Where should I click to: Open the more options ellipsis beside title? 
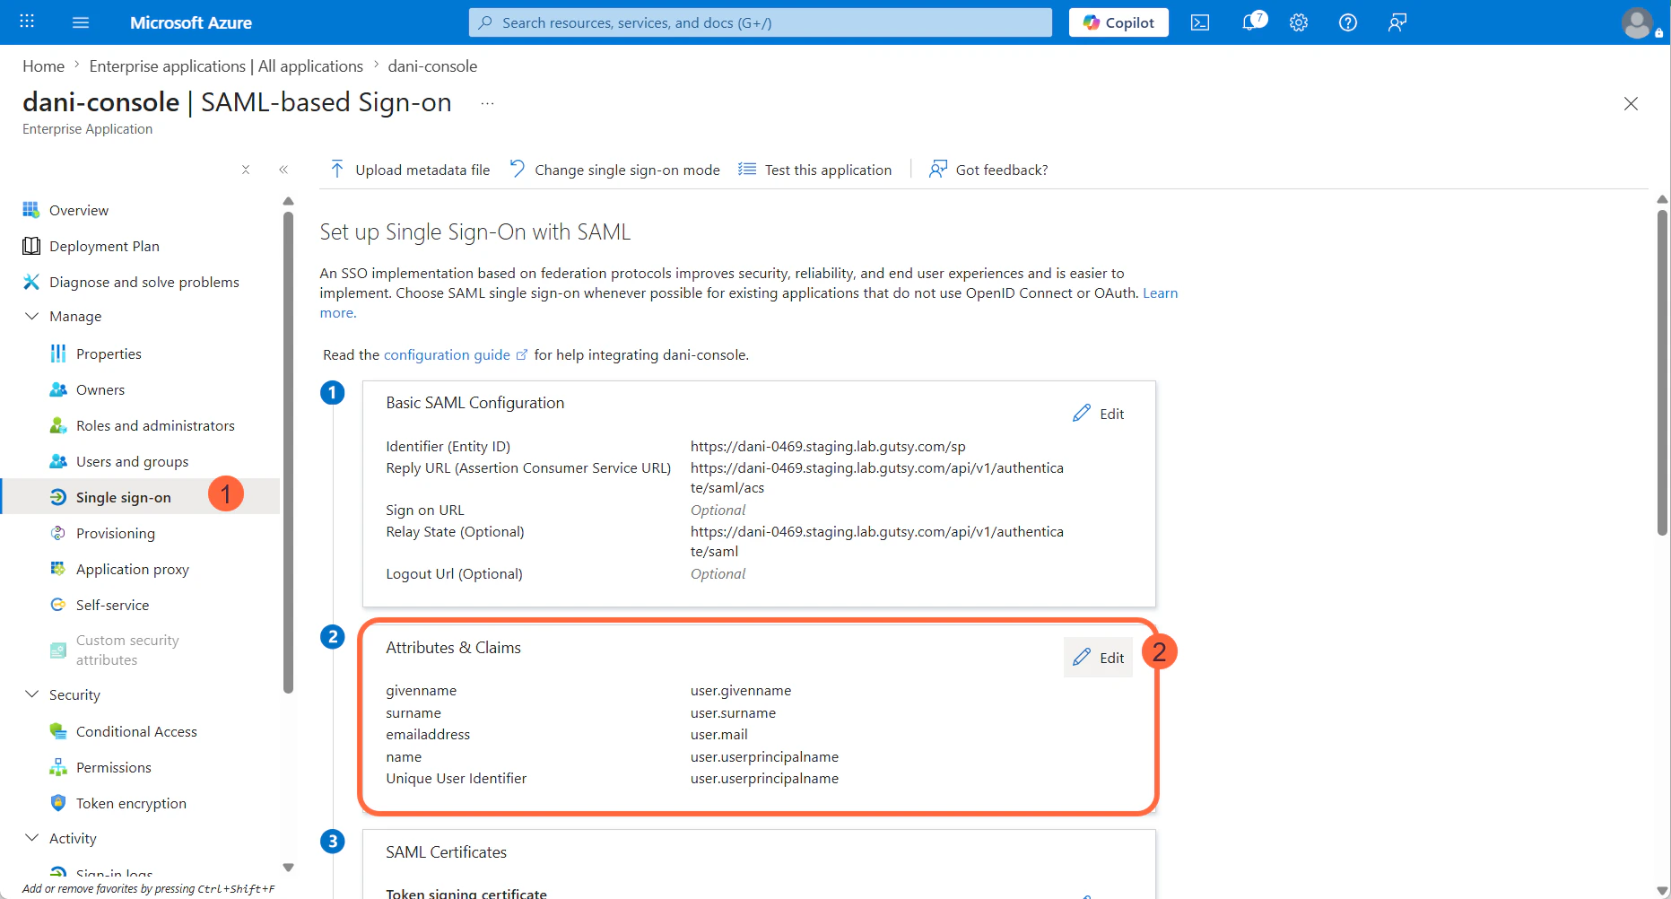(487, 103)
